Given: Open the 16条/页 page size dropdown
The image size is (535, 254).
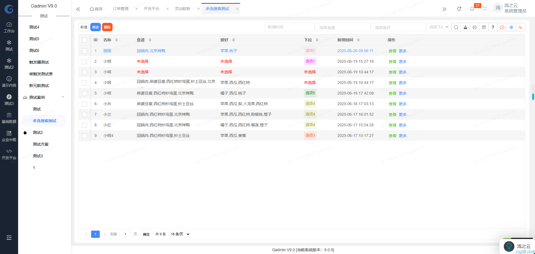Looking at the screenshot, I should point(179,234).
